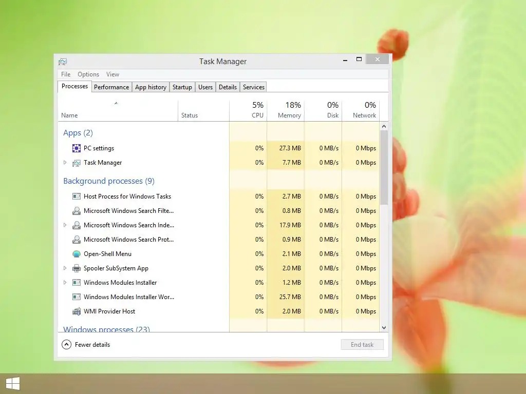Open the File menu
This screenshot has height=394, width=526.
(66, 74)
